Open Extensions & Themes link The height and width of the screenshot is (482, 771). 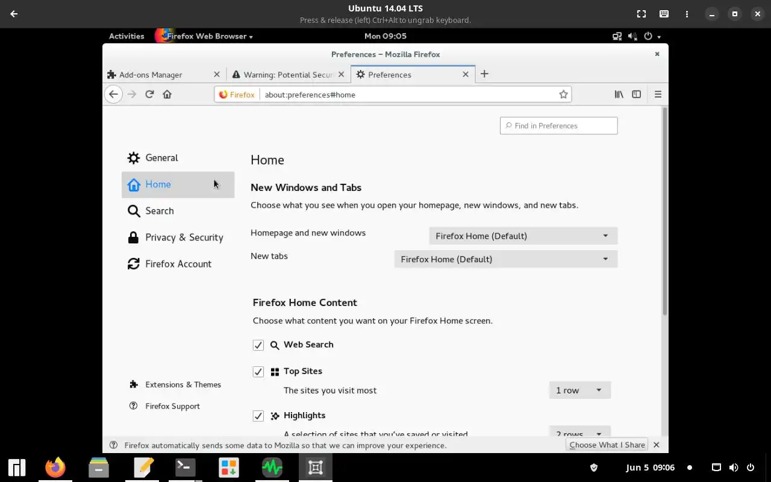coord(175,384)
